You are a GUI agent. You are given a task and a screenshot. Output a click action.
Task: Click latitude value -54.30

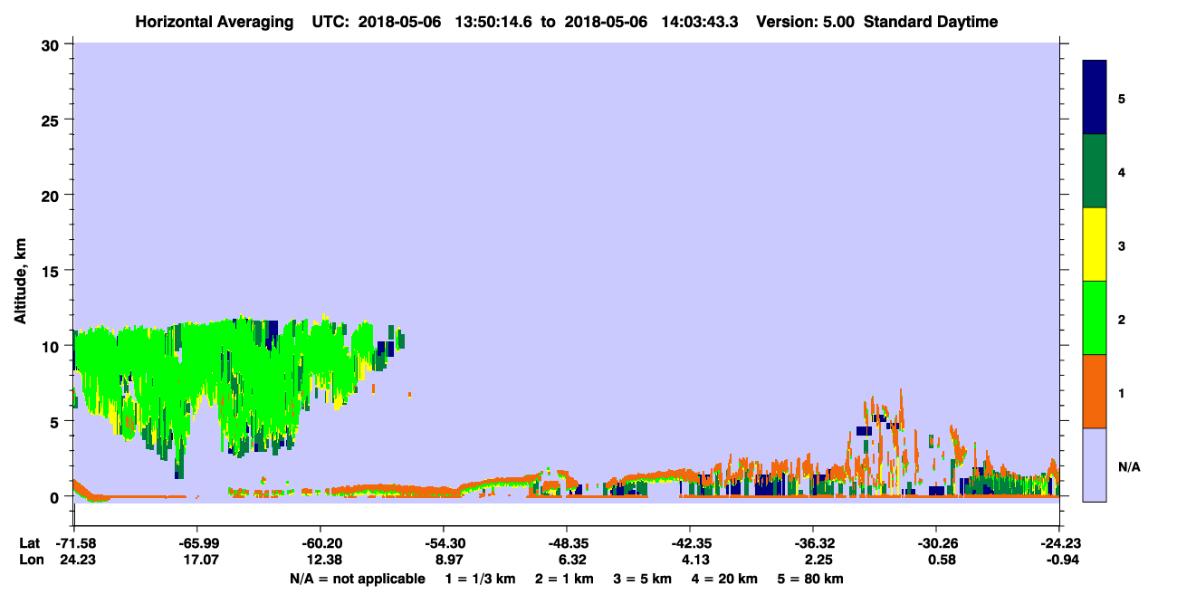click(x=444, y=543)
